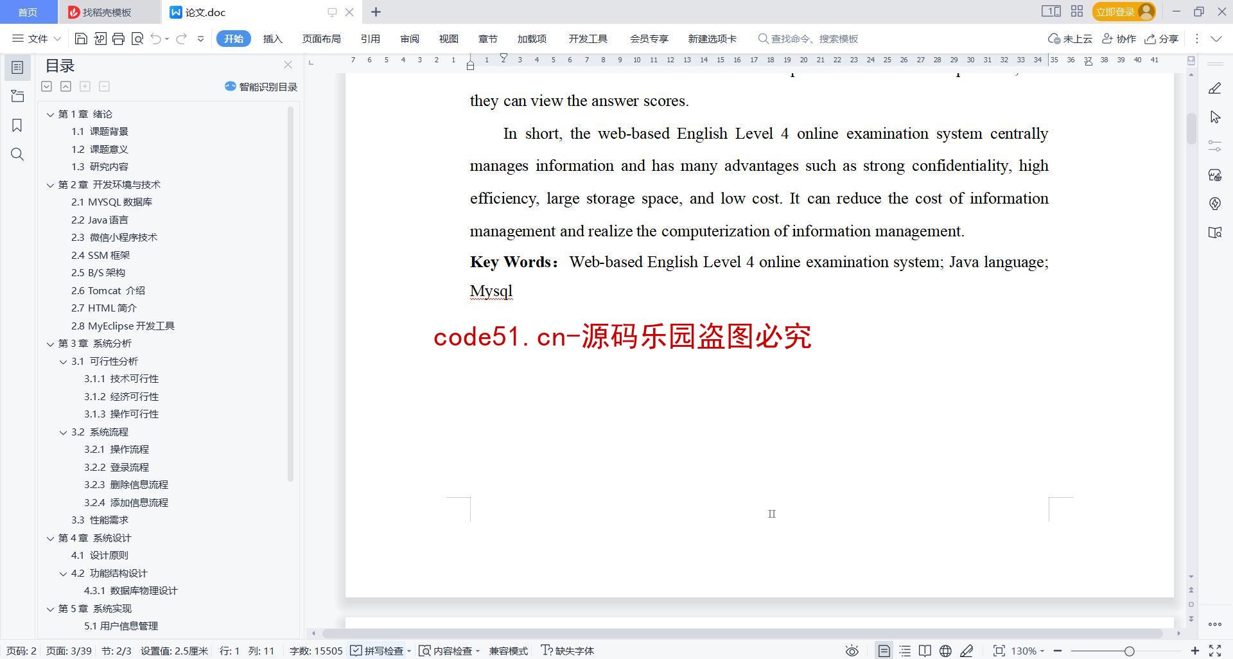Open the bookmark icon in left sidebar
The width and height of the screenshot is (1233, 659).
tap(17, 125)
